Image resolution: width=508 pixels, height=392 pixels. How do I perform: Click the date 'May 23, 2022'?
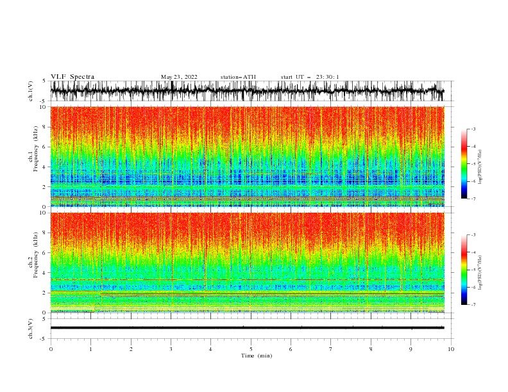click(x=179, y=77)
